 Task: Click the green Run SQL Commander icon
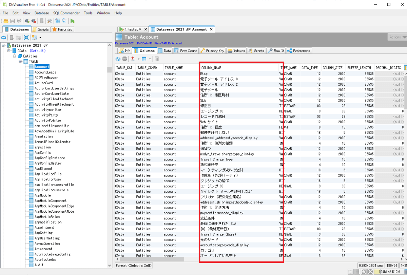point(73,21)
